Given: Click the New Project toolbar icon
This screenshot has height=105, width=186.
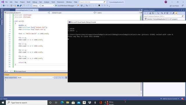Looking at the screenshot, I should tap(11, 6).
